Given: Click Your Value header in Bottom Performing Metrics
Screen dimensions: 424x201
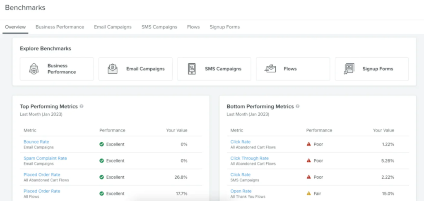Looking at the screenshot, I should 384,131.
